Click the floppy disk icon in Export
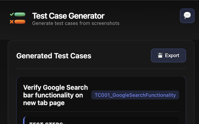199x124 pixels. 160,55
